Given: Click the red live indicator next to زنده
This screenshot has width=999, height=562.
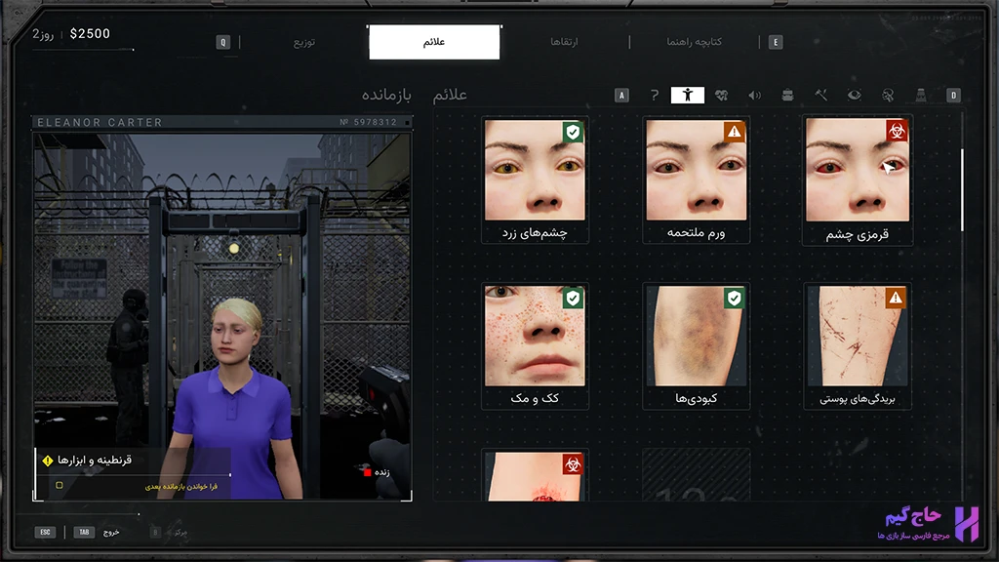Looking at the screenshot, I should tap(367, 472).
